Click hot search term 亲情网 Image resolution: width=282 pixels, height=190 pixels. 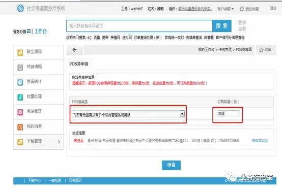pos(115,38)
